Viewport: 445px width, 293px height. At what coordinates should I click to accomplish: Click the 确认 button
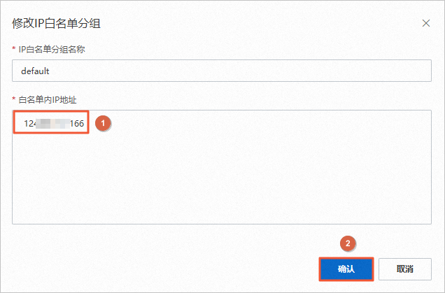click(346, 269)
